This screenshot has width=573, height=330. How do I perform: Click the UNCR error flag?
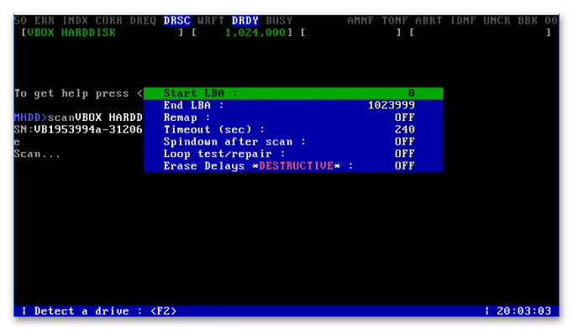pos(497,21)
